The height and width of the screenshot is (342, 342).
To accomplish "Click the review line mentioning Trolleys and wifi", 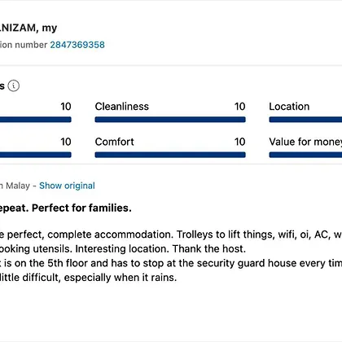I will coord(171,235).
